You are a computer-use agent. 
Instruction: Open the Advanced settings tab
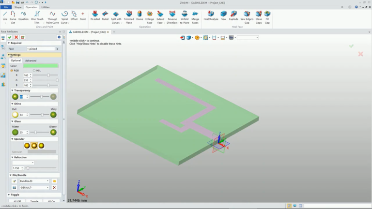[31, 60]
